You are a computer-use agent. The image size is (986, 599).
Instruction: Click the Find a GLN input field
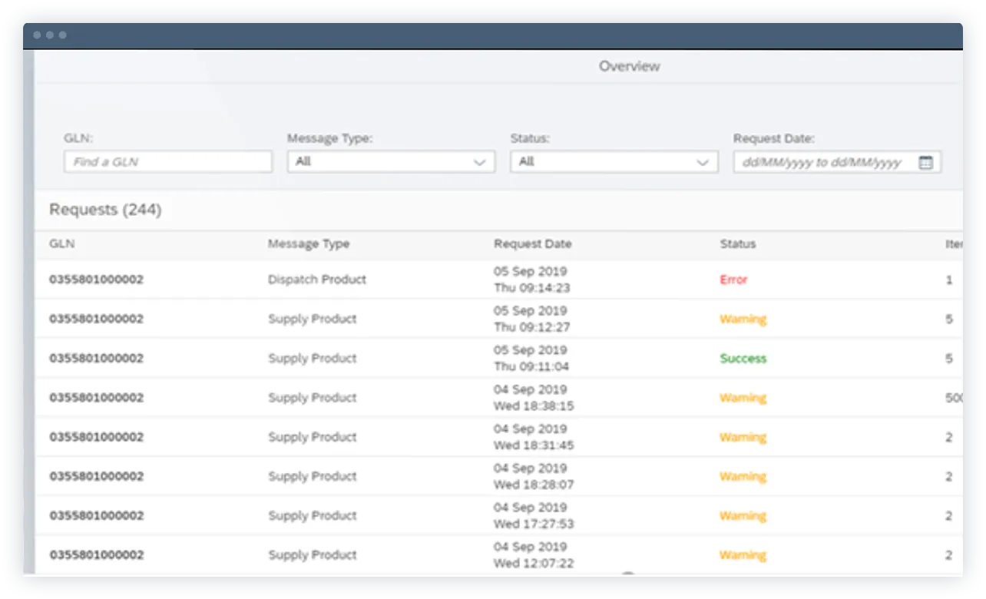pos(167,161)
